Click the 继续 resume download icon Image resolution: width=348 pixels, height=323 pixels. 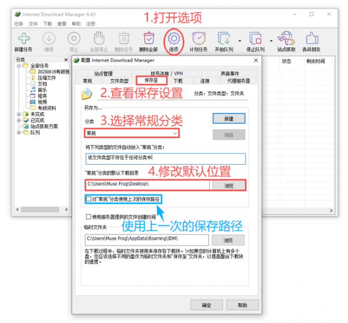(x=49, y=38)
